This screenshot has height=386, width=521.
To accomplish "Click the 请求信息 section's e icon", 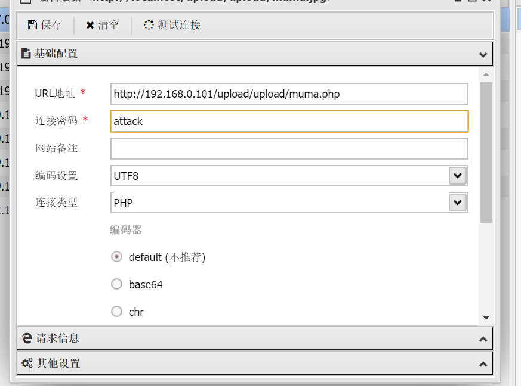I will tap(27, 338).
